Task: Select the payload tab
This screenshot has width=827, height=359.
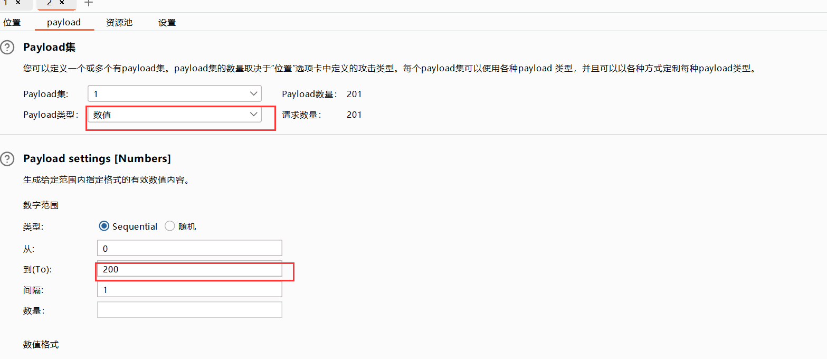Action: point(64,23)
